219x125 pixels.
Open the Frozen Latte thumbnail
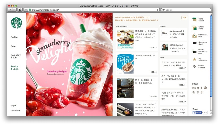(x=125, y=64)
